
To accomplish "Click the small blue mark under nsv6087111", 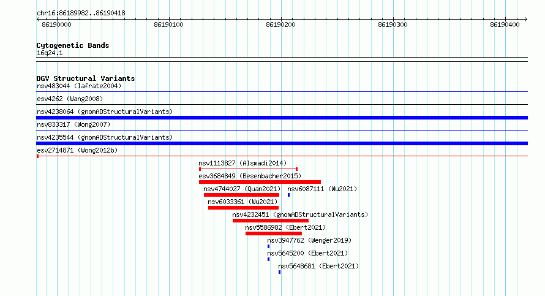I will click(x=288, y=195).
